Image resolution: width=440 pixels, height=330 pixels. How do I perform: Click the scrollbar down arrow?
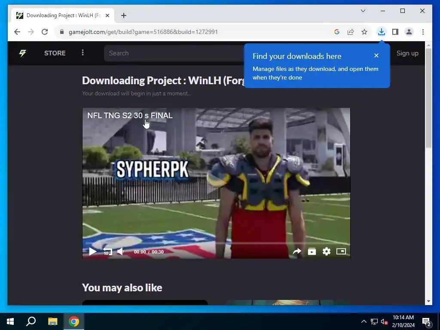tap(428, 301)
